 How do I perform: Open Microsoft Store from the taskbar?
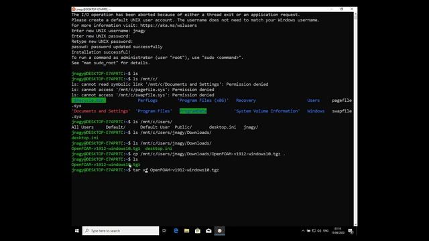coord(198,231)
